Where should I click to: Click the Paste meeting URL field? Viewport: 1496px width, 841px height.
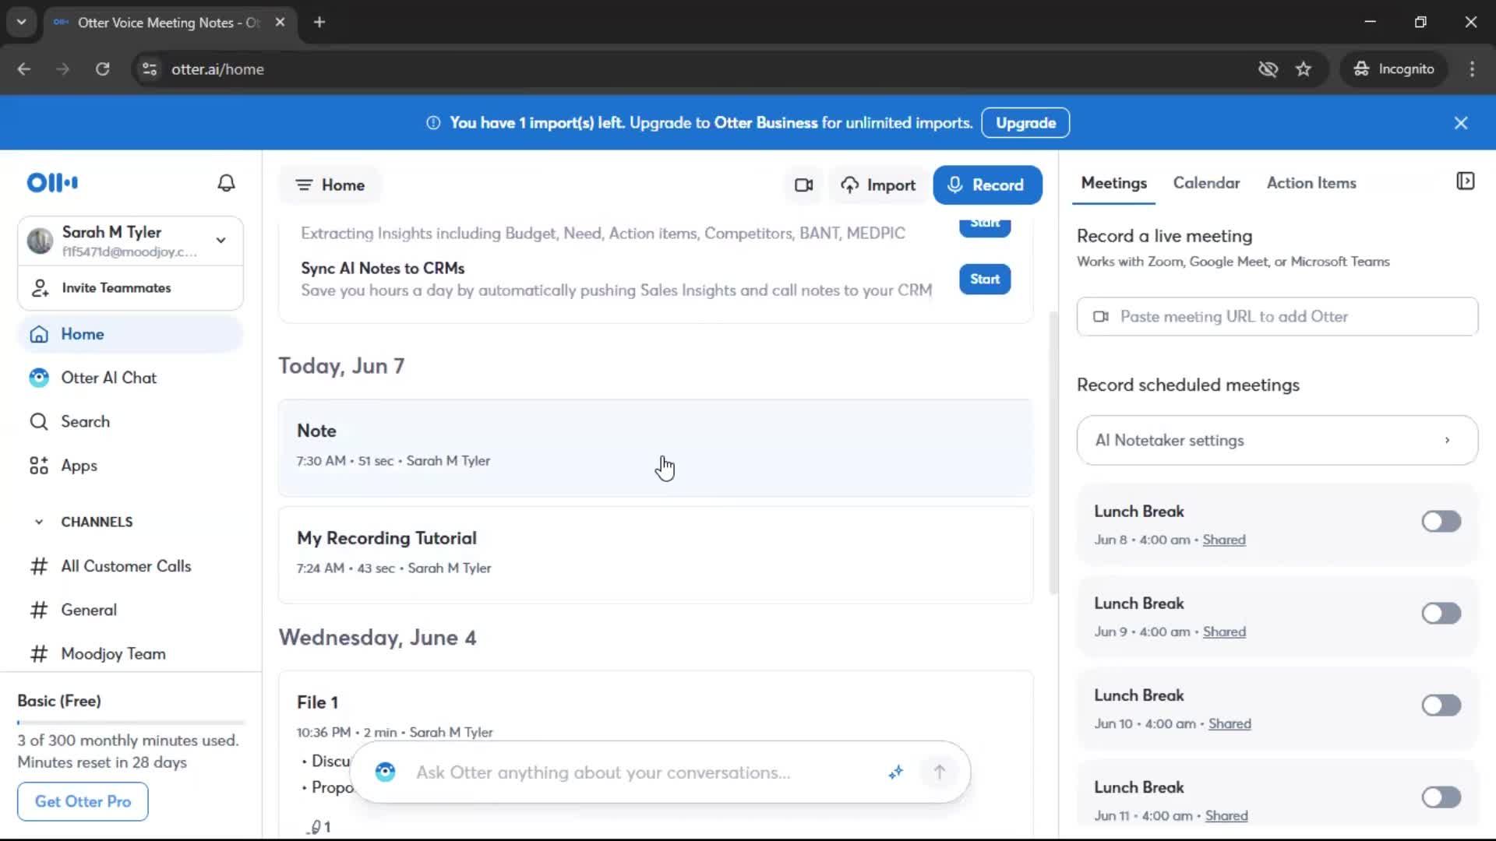[1277, 317]
